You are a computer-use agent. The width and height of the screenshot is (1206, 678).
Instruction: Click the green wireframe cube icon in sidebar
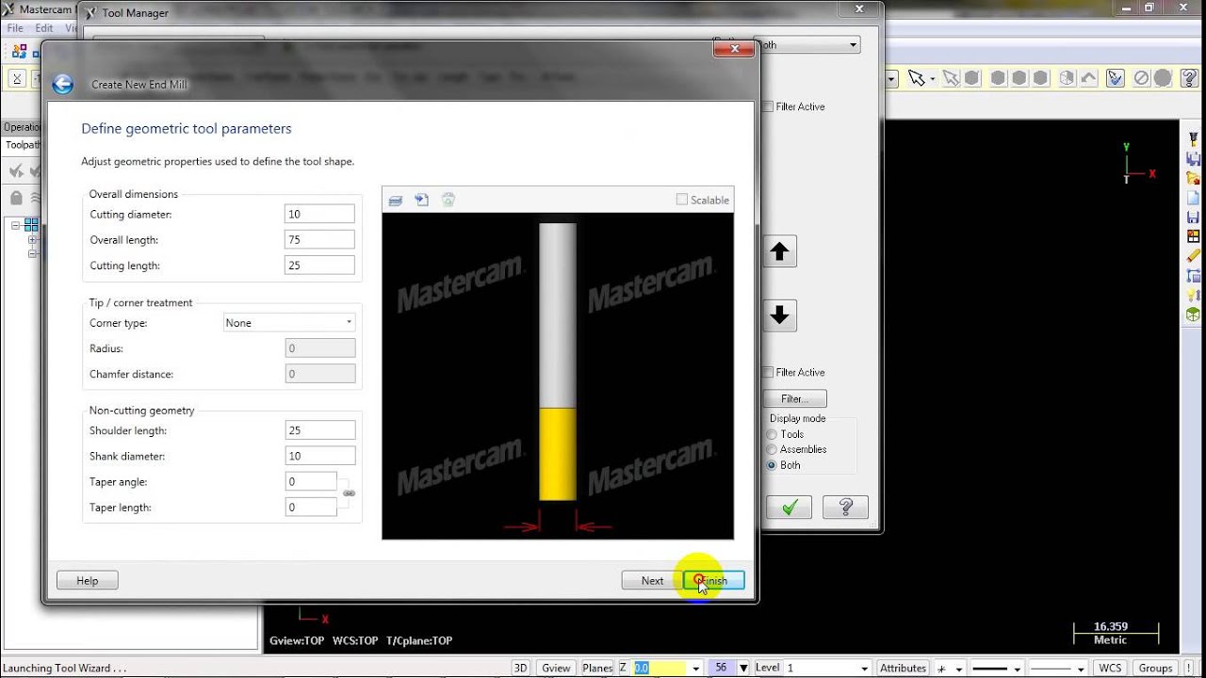pos(1194,315)
